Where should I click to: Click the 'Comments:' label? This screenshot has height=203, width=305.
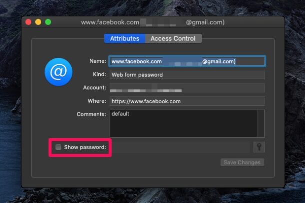(91, 114)
